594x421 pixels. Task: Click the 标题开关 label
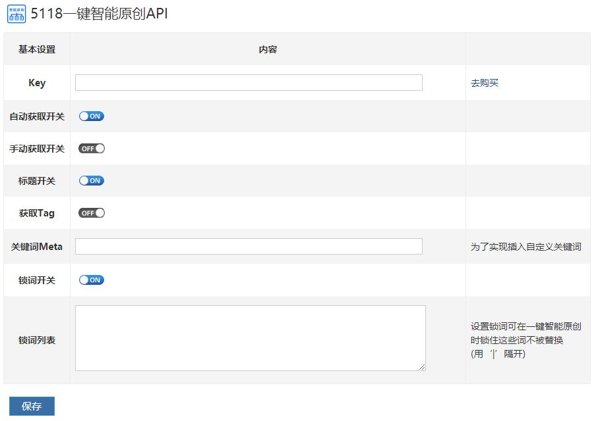click(x=37, y=181)
